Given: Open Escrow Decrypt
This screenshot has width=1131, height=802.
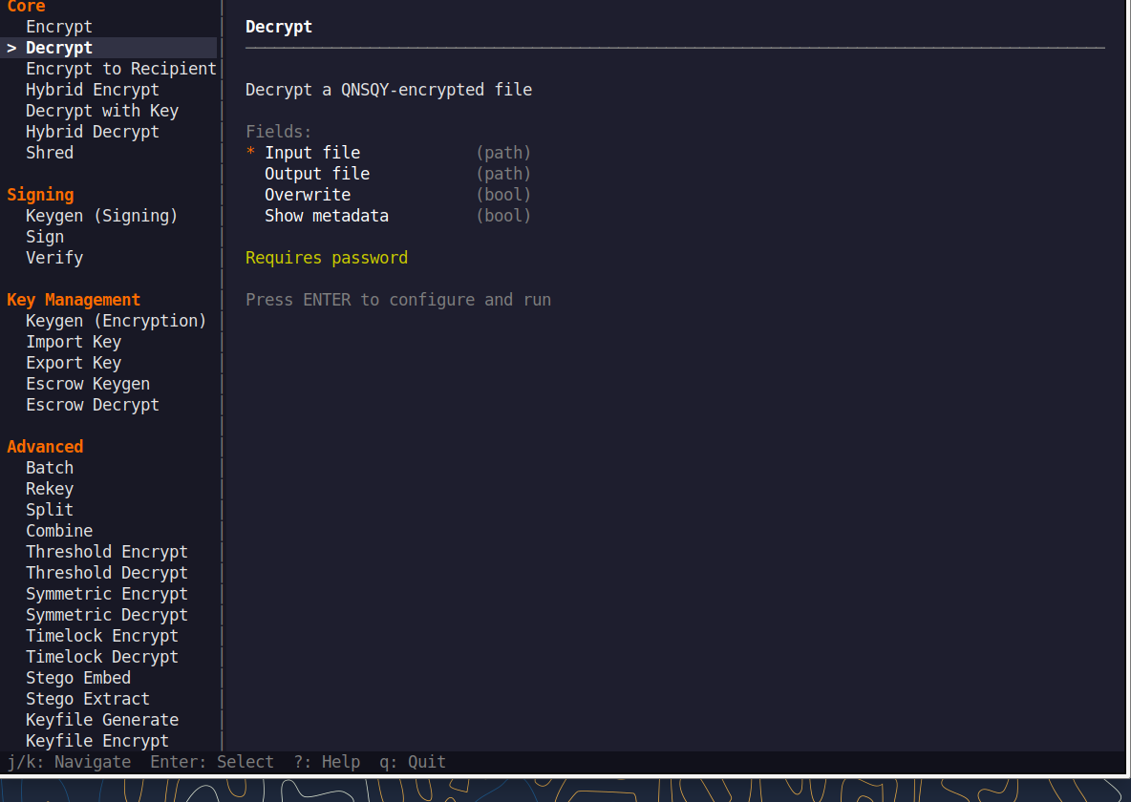Looking at the screenshot, I should coord(93,405).
